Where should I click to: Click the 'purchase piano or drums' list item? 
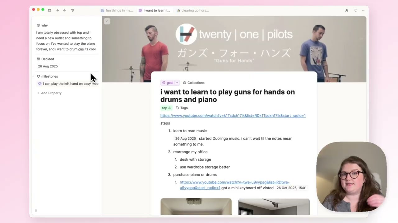point(195,175)
